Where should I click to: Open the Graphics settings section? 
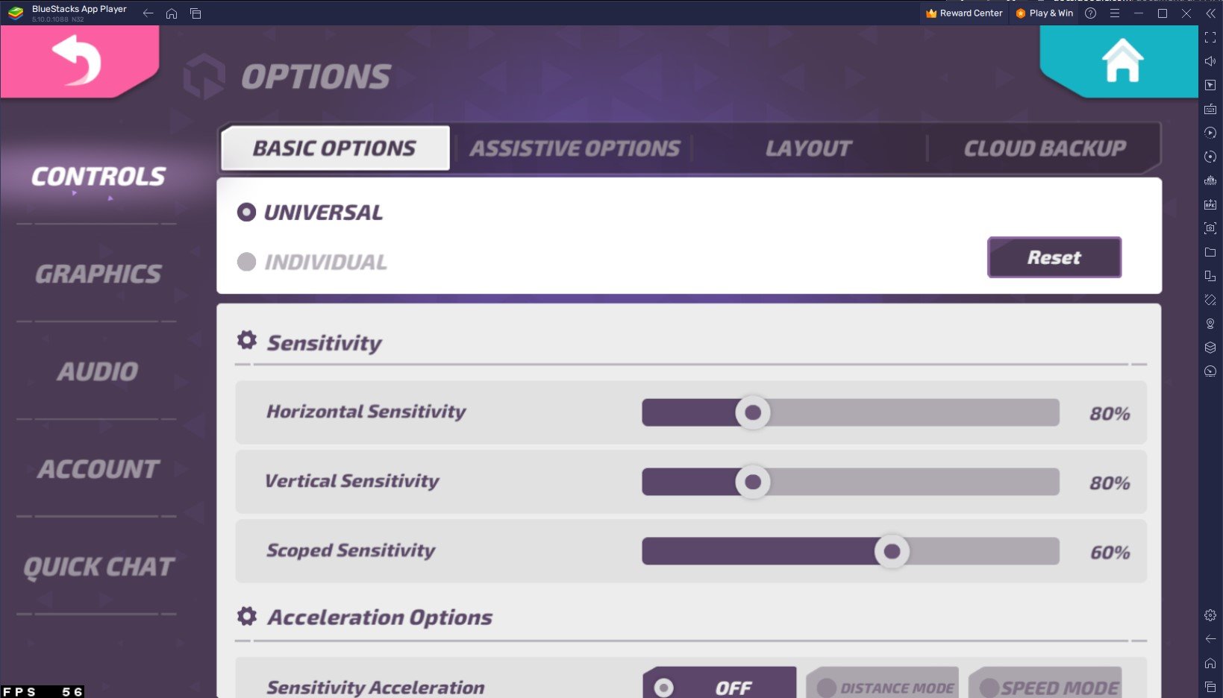pos(98,274)
